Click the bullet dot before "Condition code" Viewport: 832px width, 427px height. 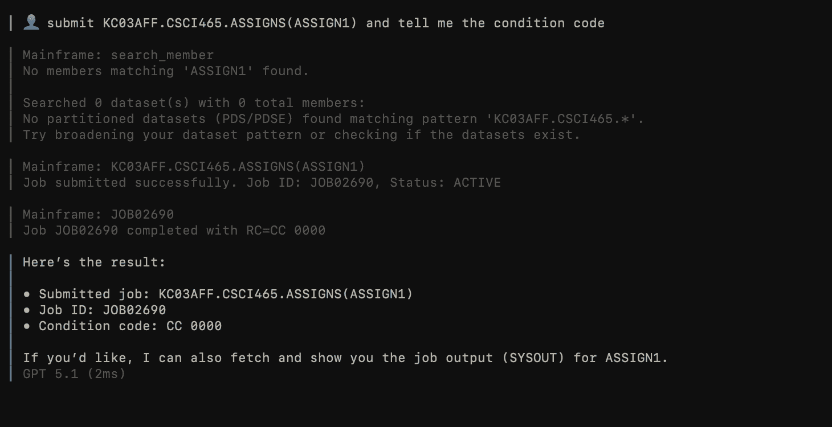click(27, 326)
